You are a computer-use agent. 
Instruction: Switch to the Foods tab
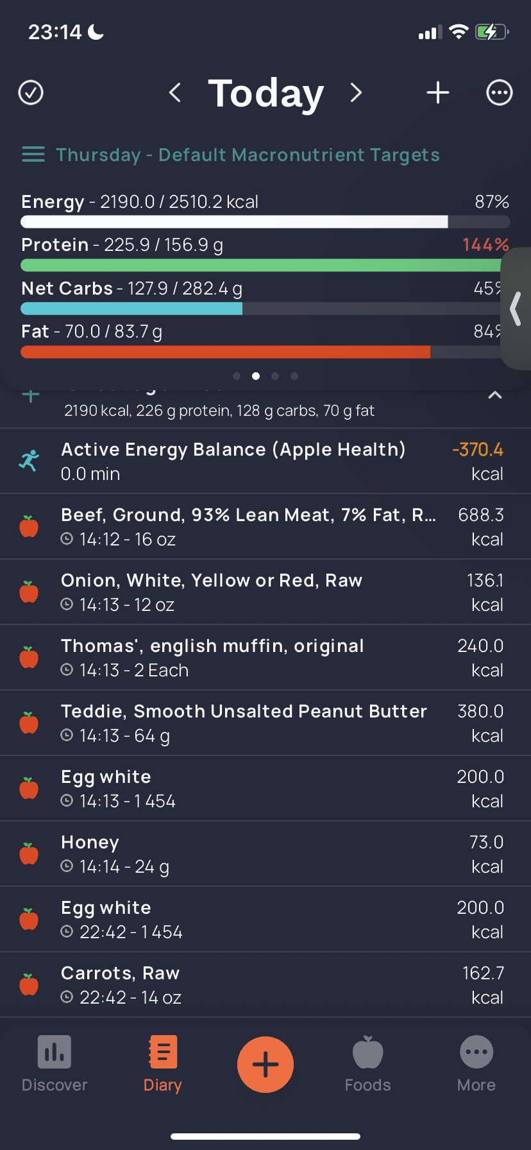pyautogui.click(x=368, y=1064)
